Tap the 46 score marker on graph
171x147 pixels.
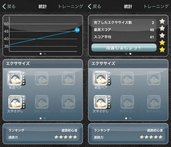tap(77, 30)
